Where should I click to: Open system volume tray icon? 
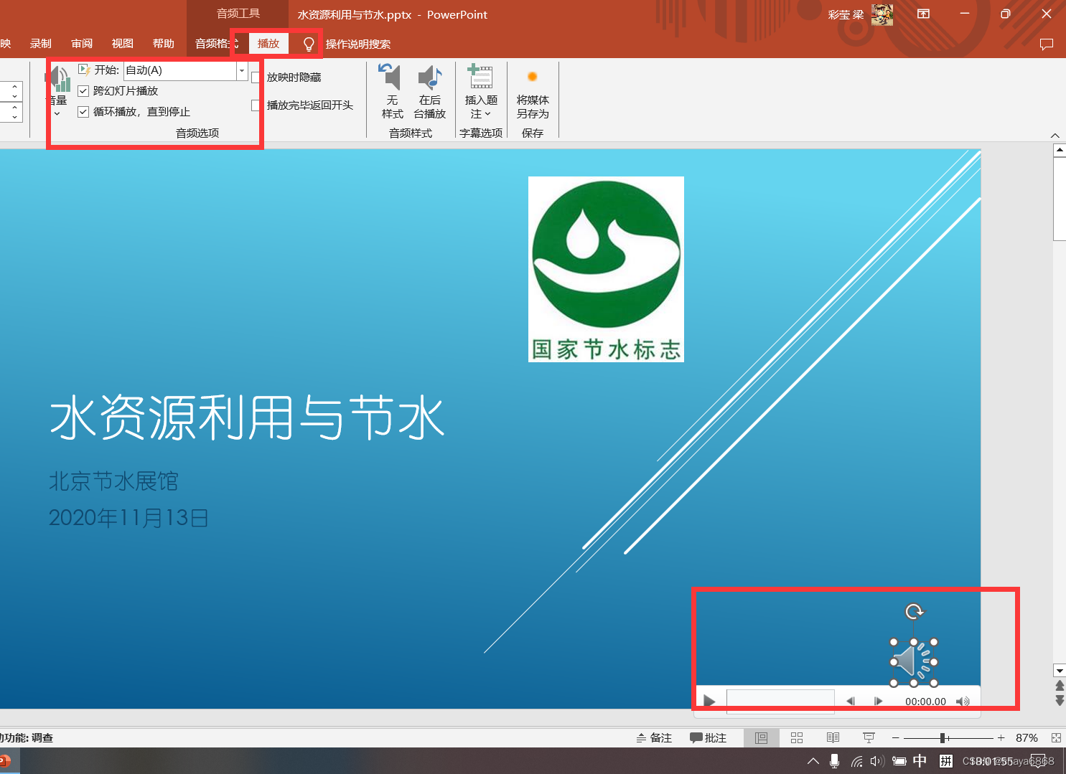(877, 761)
